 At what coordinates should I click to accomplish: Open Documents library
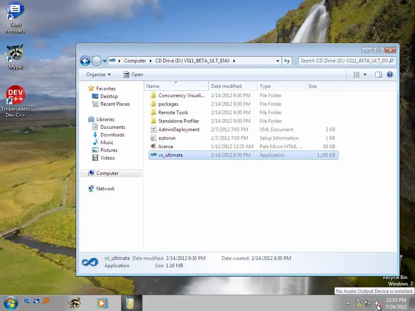(113, 127)
